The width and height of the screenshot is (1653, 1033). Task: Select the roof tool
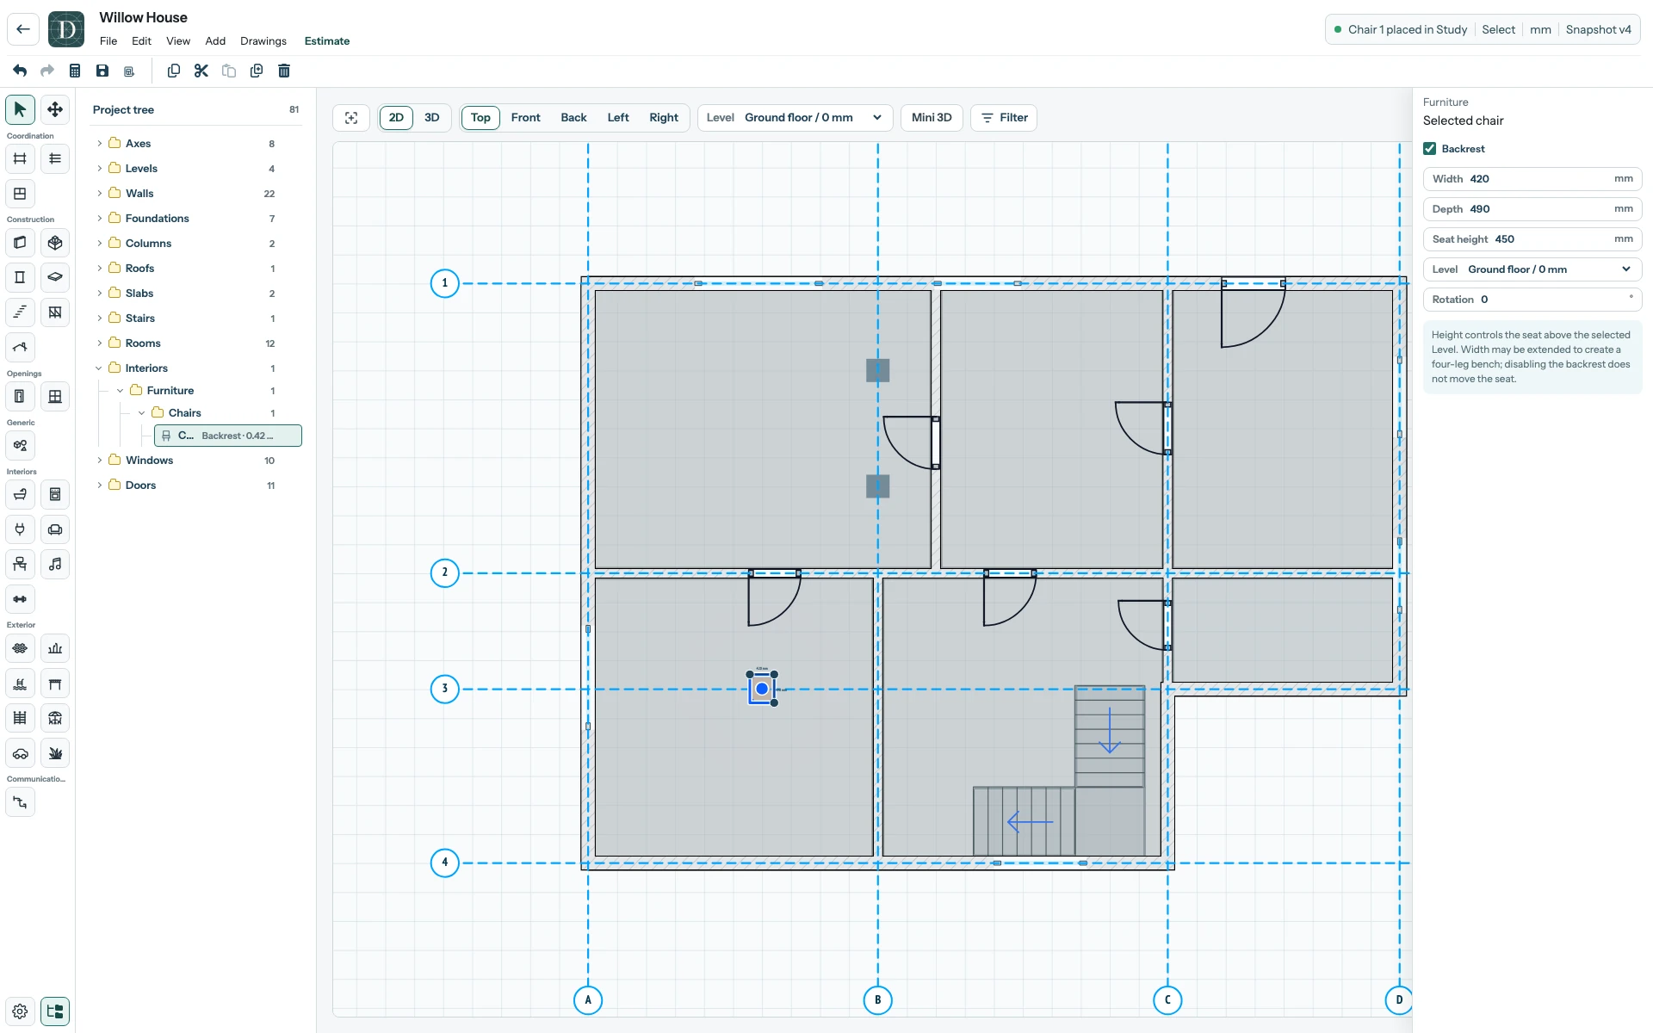[x=20, y=348]
